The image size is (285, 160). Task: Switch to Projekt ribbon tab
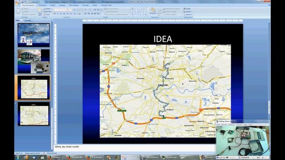[x=53, y=5]
